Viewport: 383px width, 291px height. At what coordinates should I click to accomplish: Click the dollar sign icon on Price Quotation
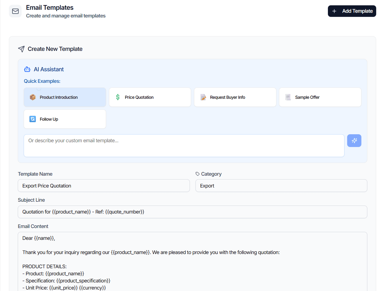point(118,97)
